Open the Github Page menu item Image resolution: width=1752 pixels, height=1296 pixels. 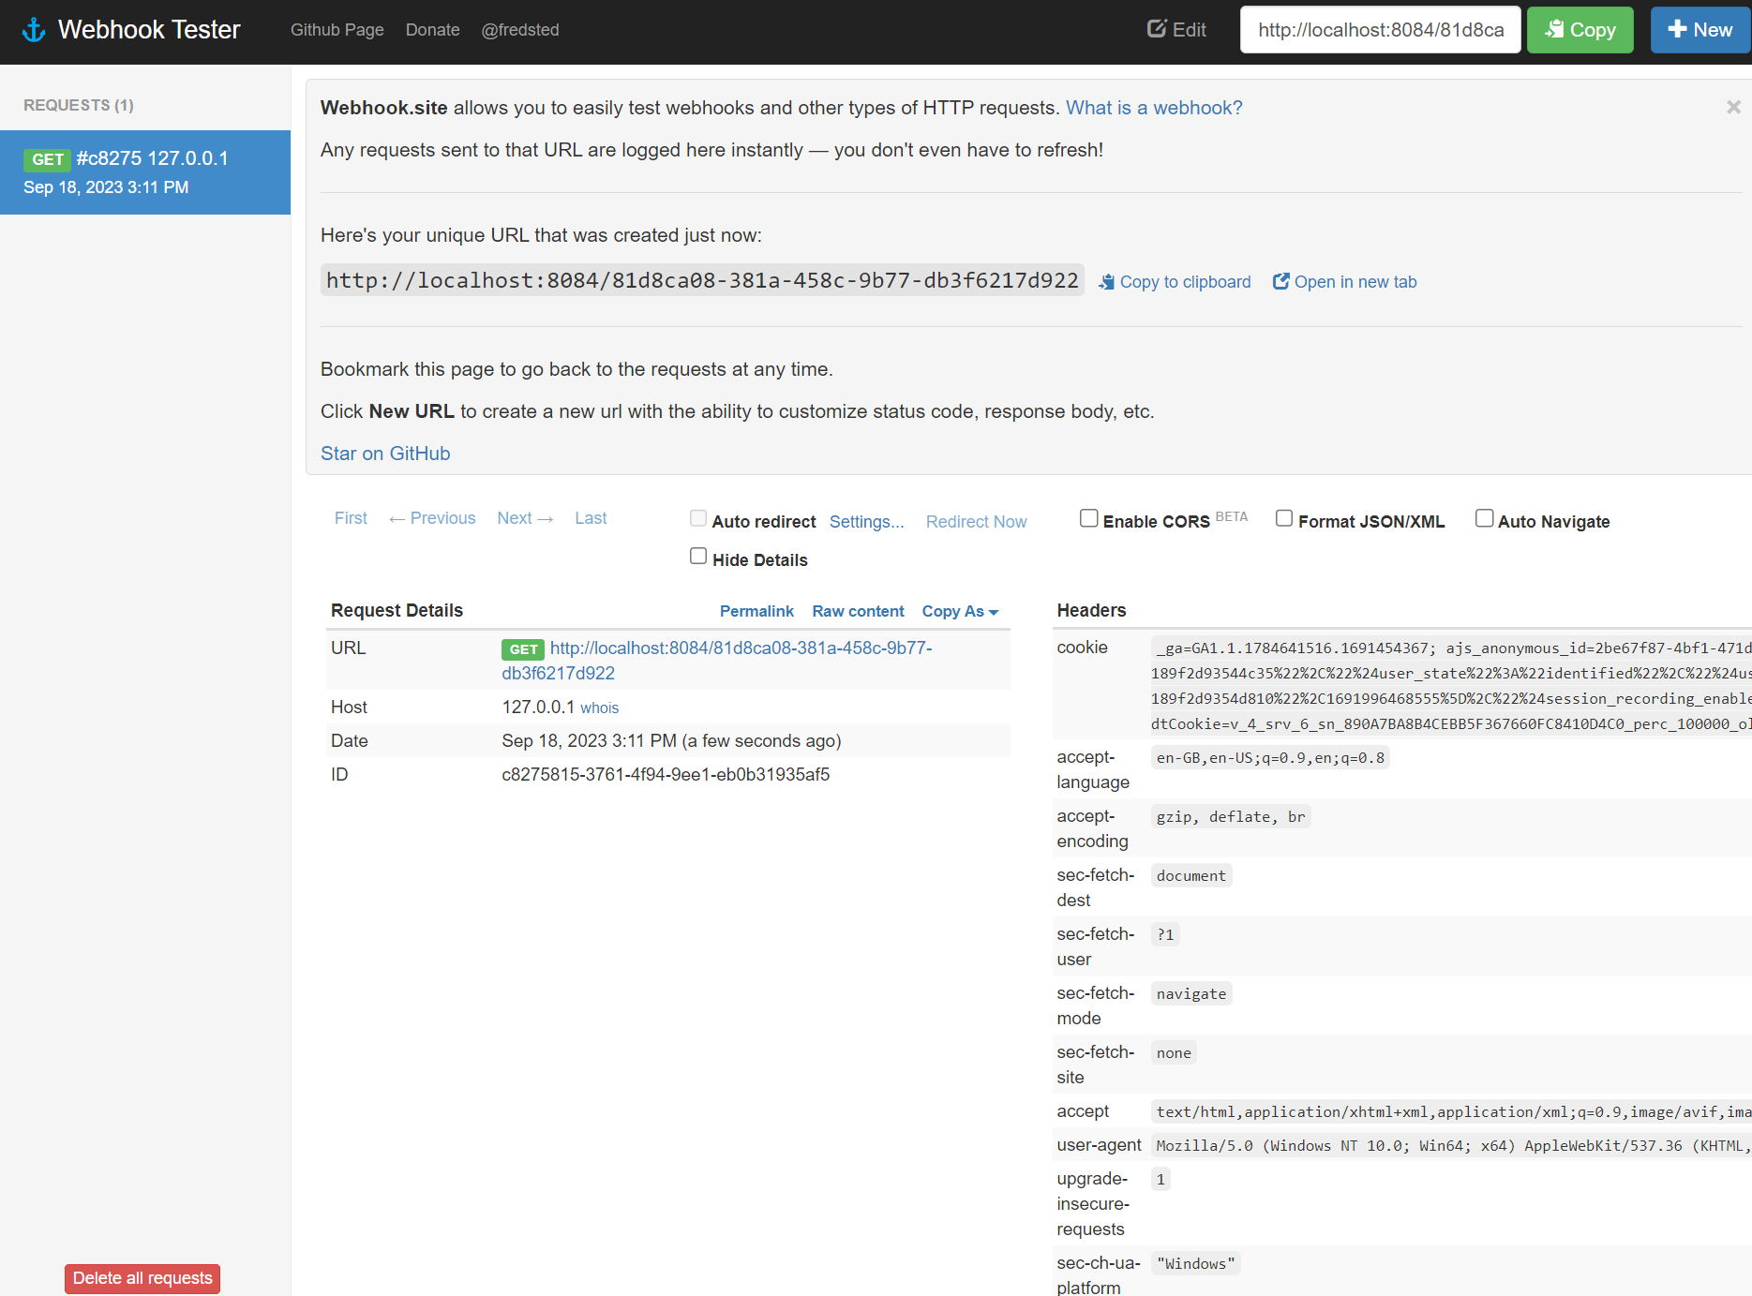click(337, 29)
